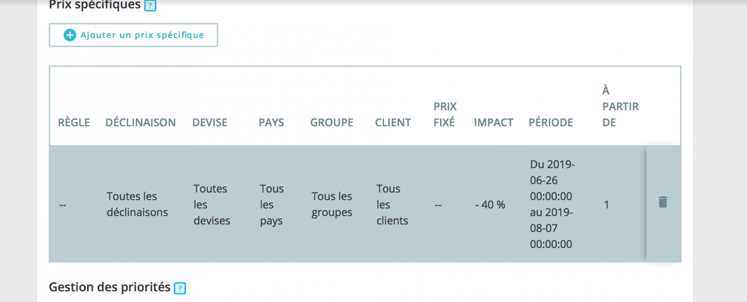This screenshot has width=747, height=302.
Task: Select the Toutes les déclinaisons cell
Action: coord(137,204)
